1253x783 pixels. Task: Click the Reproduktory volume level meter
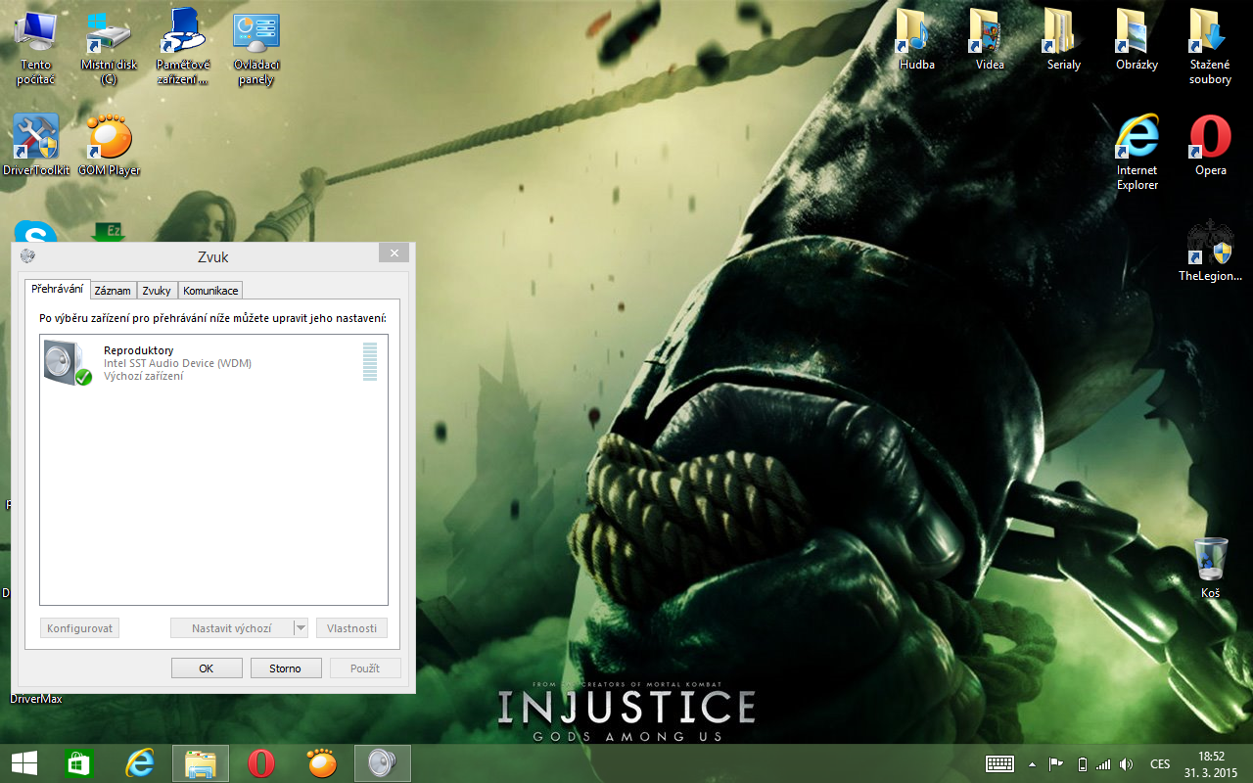coord(370,362)
